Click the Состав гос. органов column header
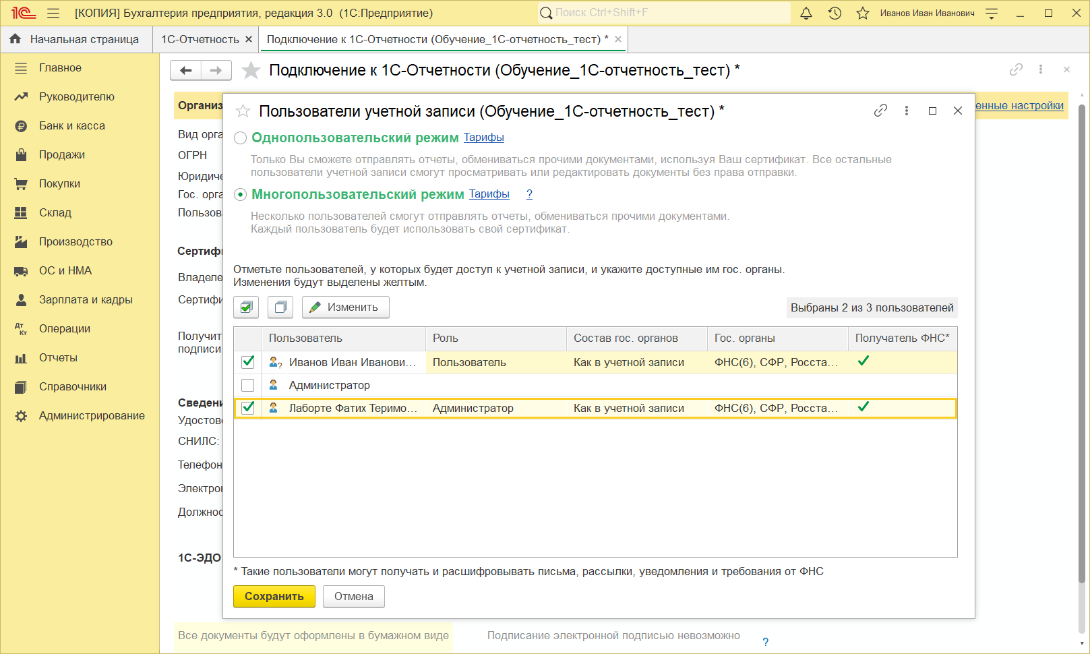The image size is (1090, 654). pyautogui.click(x=637, y=338)
